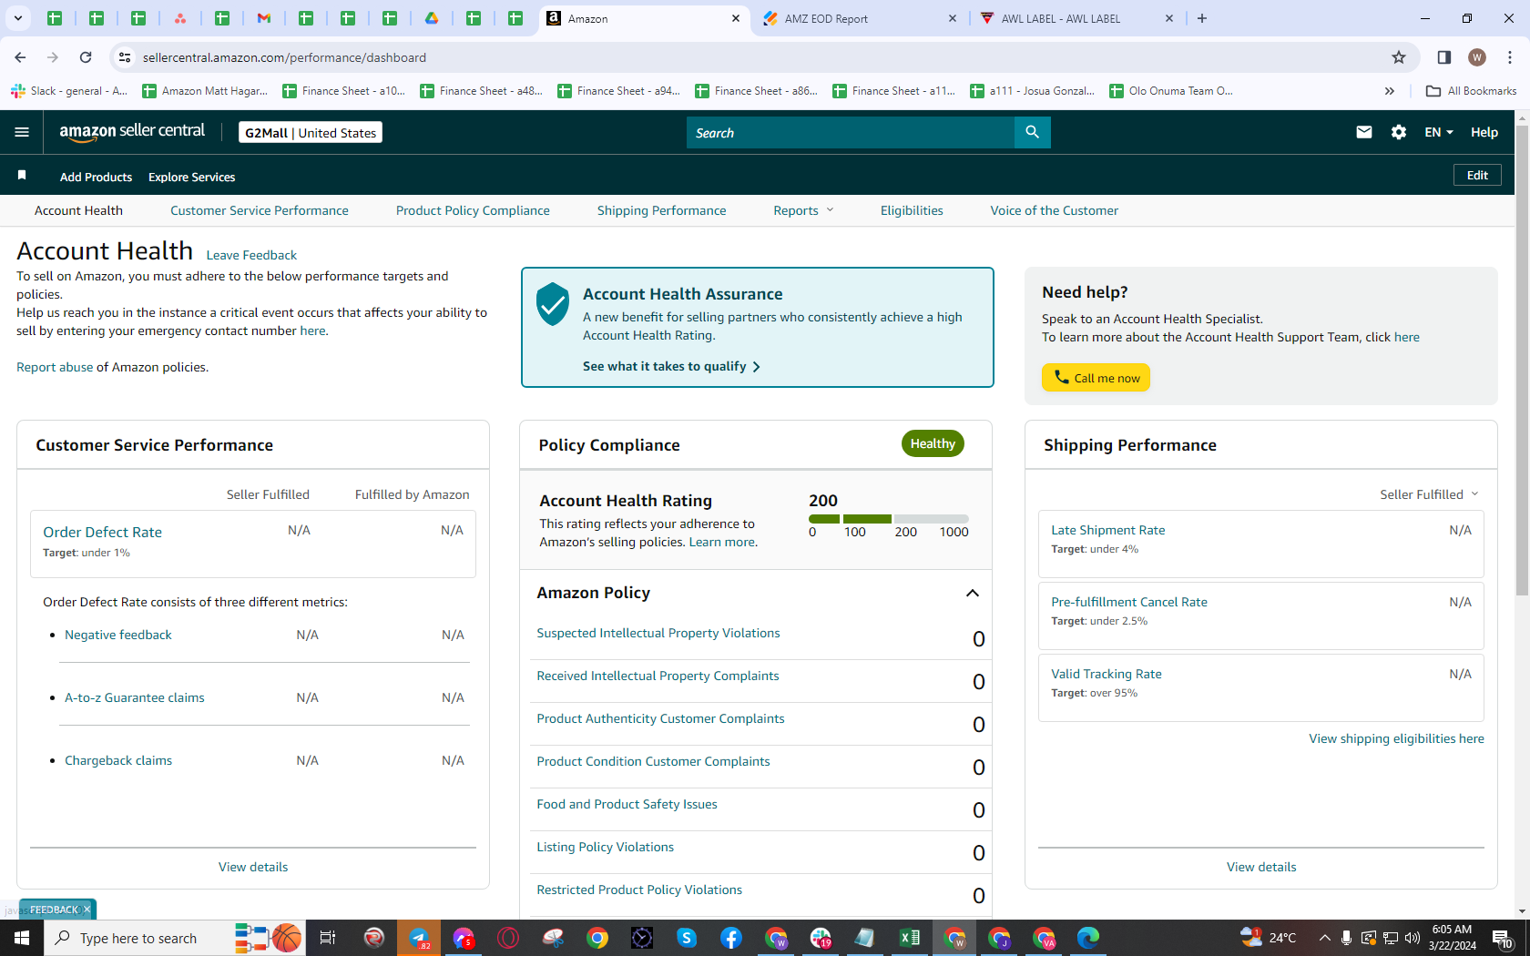Open a new browser tab
This screenshot has width=1530, height=956.
click(x=1202, y=18)
